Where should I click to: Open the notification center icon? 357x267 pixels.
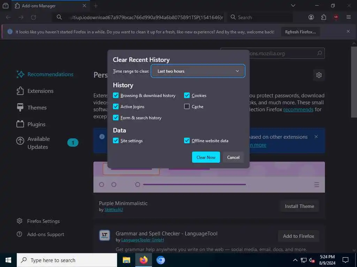pos(345,260)
